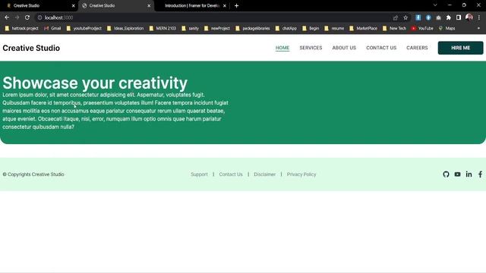Screen dimensions: 486x273
Task: Open the Begin bookmark folder
Action: [x=311, y=28]
